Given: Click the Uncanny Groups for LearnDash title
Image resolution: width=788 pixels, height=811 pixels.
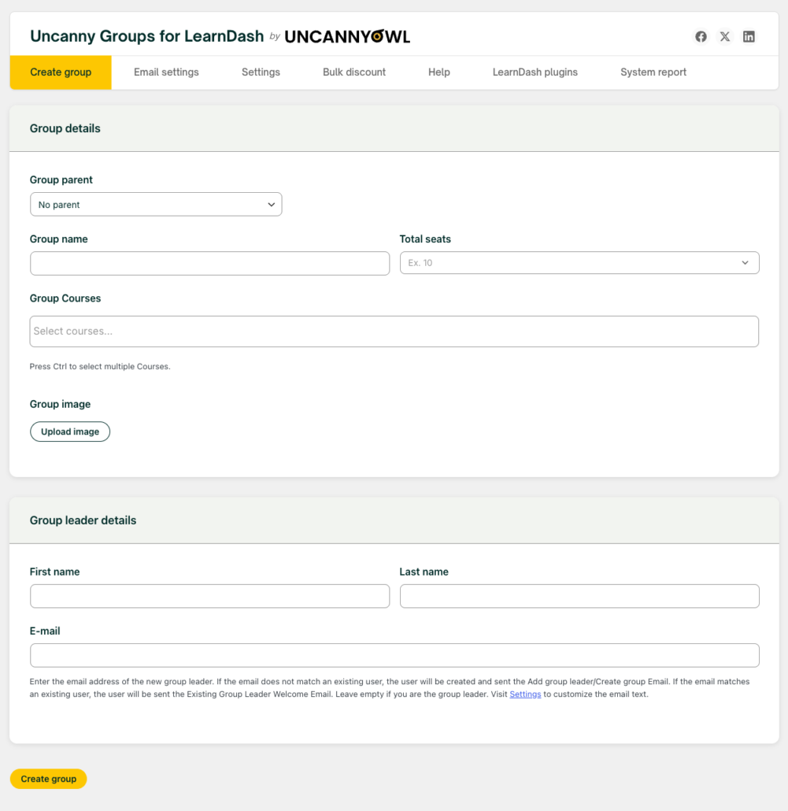Looking at the screenshot, I should 147,36.
